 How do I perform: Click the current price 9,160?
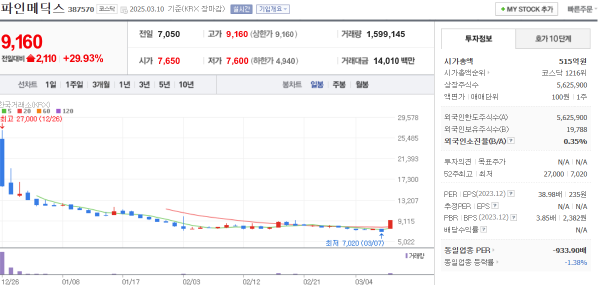[x=21, y=42]
